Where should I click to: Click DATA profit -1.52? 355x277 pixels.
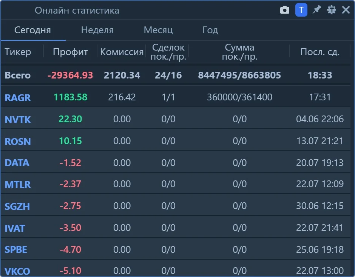click(70, 163)
